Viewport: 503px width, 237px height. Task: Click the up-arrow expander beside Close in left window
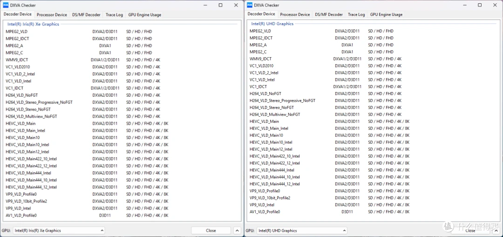point(237,230)
